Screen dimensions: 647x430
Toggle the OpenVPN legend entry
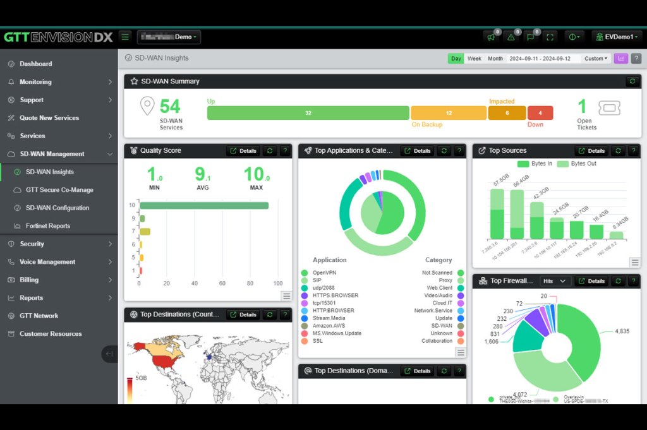pyautogui.click(x=319, y=273)
